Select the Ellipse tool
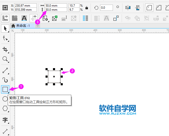The width and height of the screenshot is (169, 136). [5, 99]
